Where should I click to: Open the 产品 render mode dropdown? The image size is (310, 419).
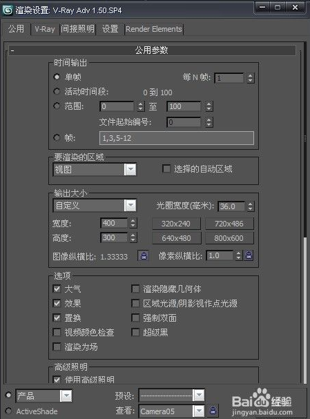43,396
